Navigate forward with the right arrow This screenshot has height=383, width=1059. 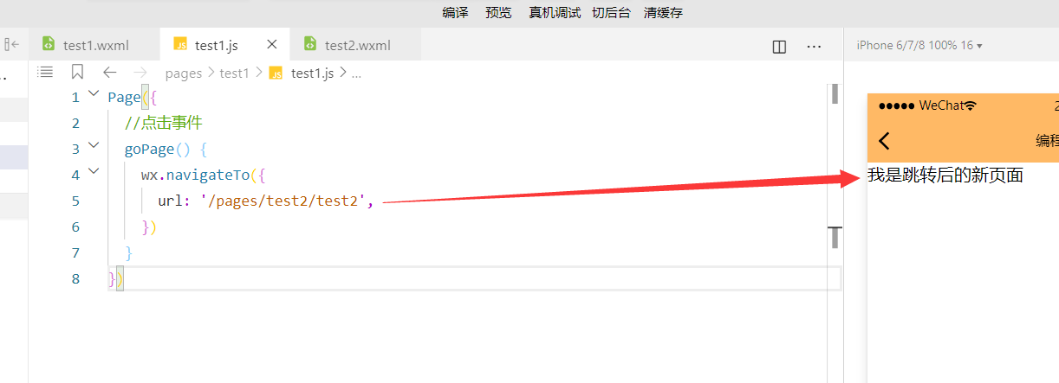tap(140, 73)
